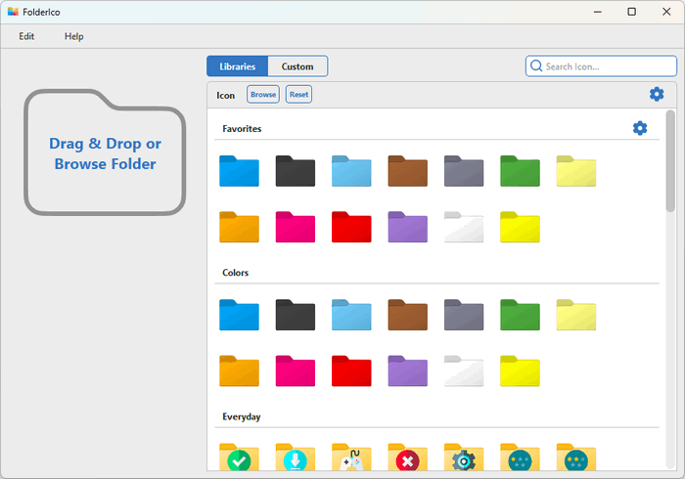Click the Everyday section heading
The width and height of the screenshot is (685, 479).
pyautogui.click(x=242, y=417)
